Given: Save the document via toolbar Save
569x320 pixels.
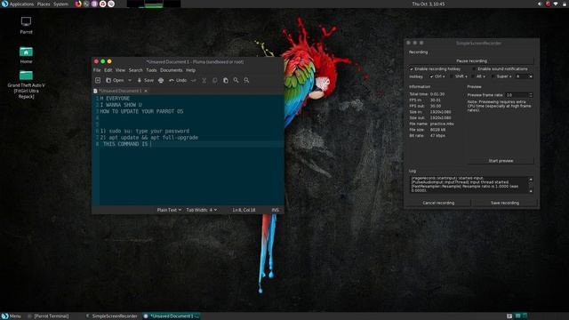Looking at the screenshot, I should 145,80.
